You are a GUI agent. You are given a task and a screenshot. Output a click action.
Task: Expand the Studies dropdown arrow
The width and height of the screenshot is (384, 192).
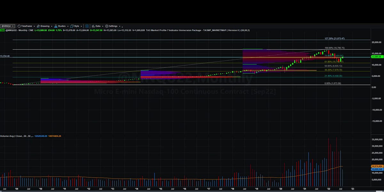pos(68,26)
